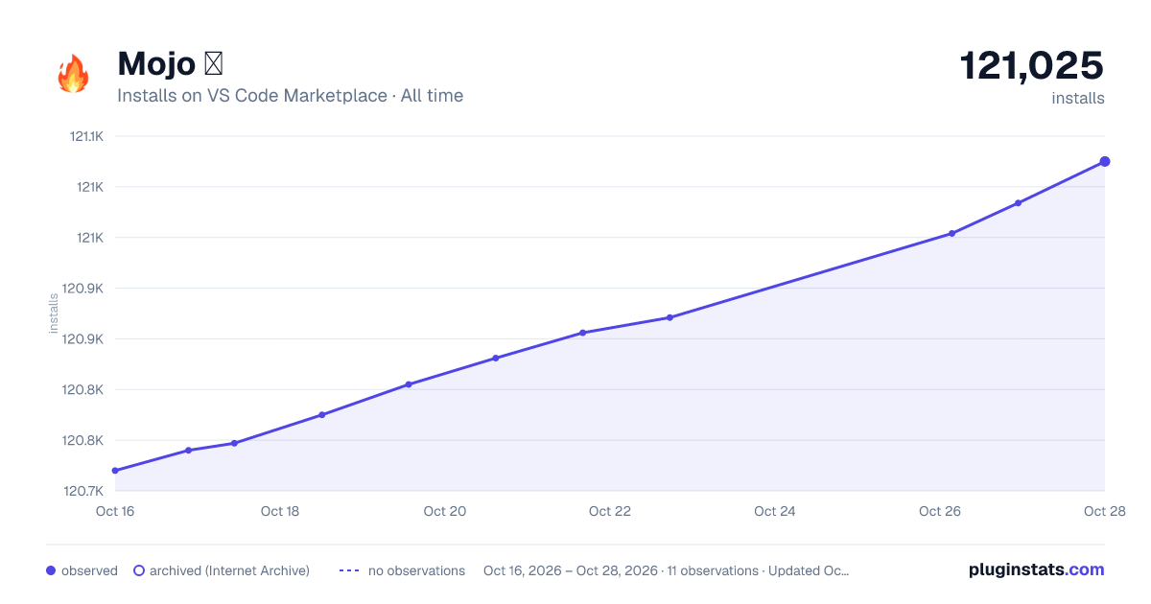Click the Mojo title heading
The width and height of the screenshot is (1151, 604).
pos(170,64)
